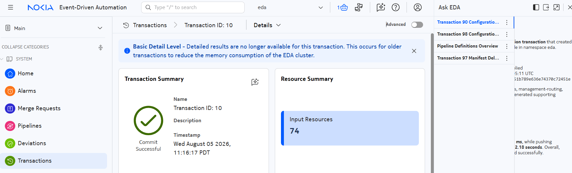Open the eda namespace dropdown
Viewport: 572px width, 173px height.
coord(290,7)
